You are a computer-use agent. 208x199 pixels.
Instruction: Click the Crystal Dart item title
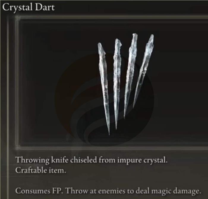click(x=29, y=7)
